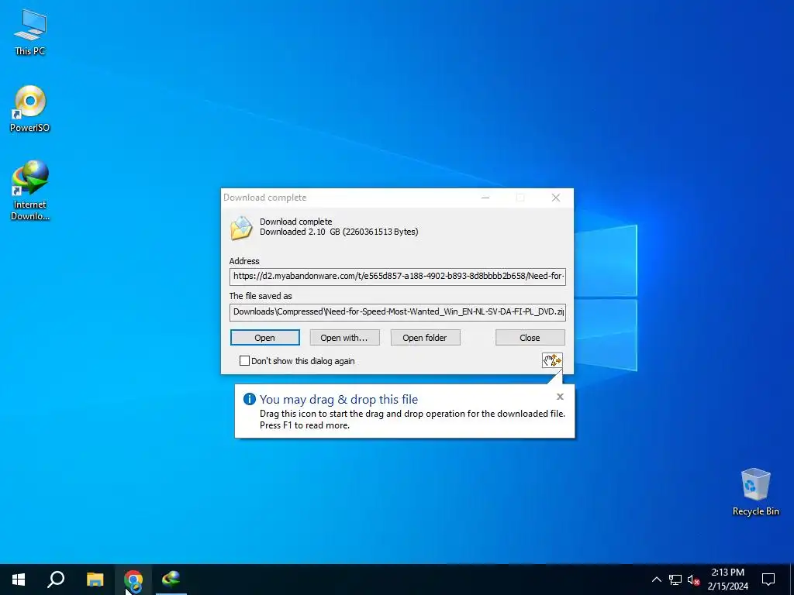This screenshot has width=794, height=595.
Task: Open the downloaded file with Open button
Action: click(265, 338)
